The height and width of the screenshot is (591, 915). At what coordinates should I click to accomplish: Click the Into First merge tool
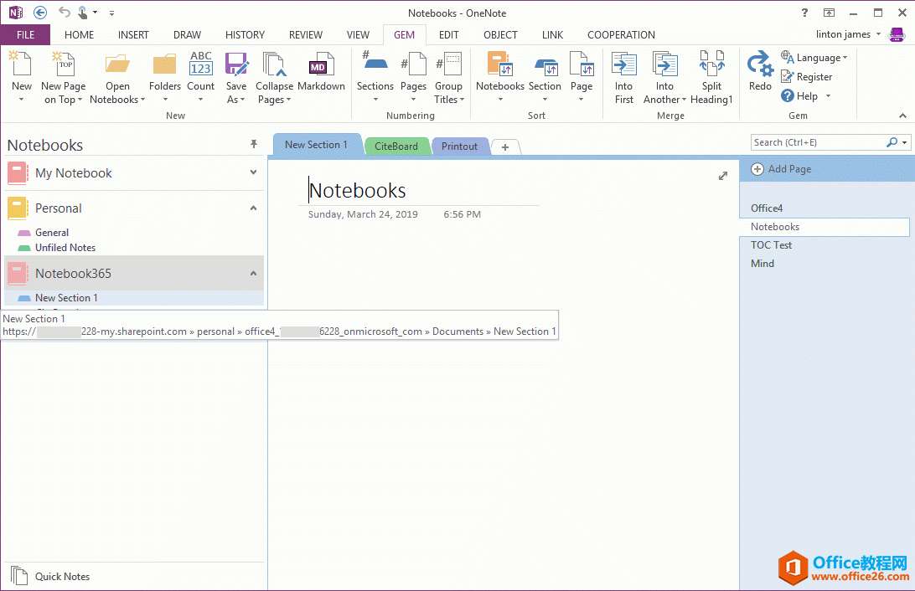tap(623, 75)
